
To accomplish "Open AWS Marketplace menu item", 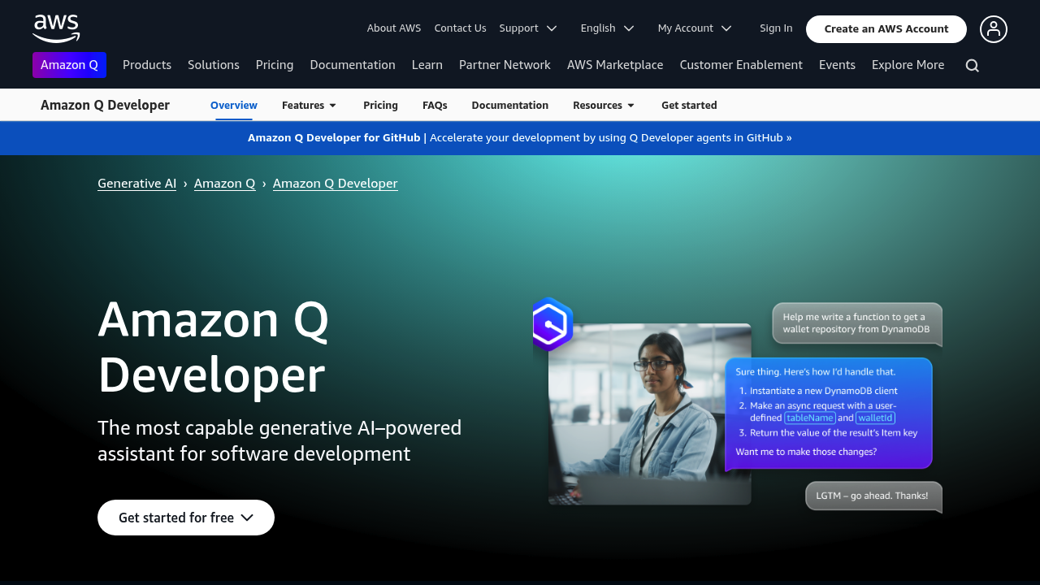I will [x=615, y=65].
